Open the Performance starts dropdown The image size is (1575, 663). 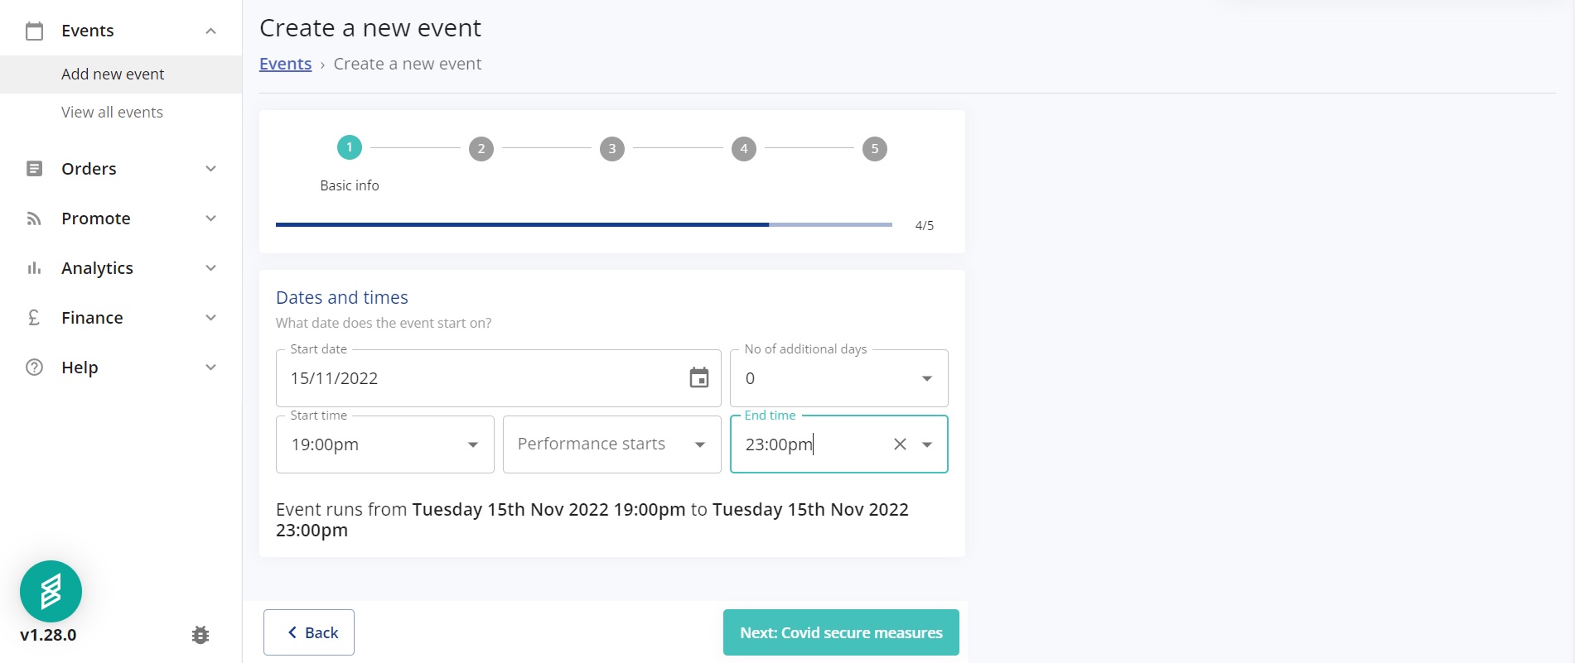pos(611,444)
